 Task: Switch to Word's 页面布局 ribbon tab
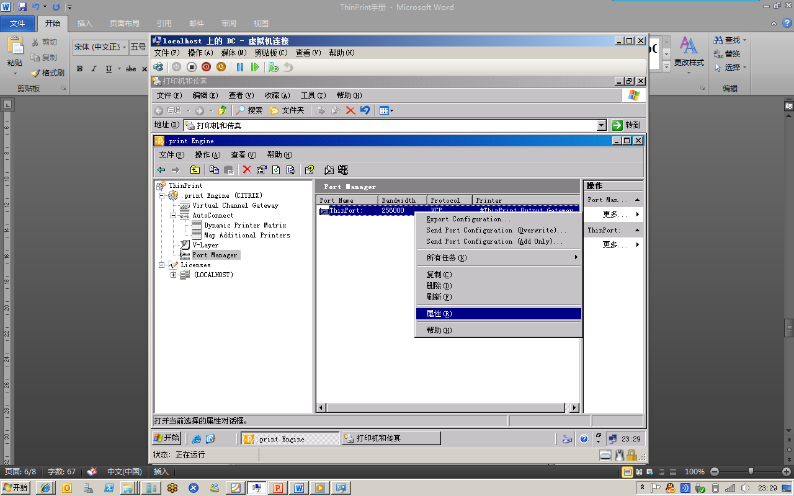(x=124, y=24)
